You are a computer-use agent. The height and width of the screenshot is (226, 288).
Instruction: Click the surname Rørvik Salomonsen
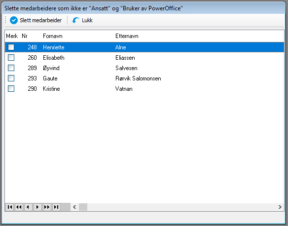point(138,78)
